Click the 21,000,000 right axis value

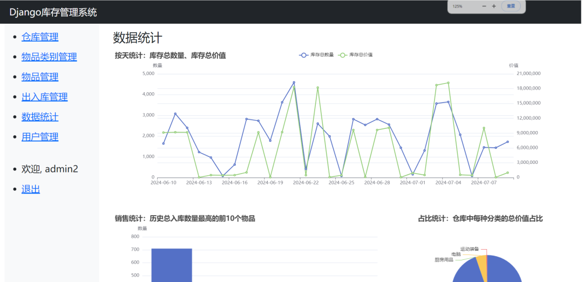point(528,73)
